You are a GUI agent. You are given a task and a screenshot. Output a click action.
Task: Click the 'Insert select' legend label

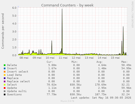tap(18, 72)
